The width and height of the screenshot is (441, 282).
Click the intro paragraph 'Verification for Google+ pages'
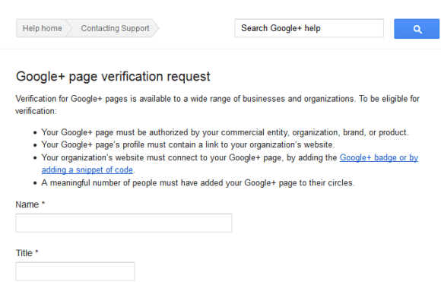[217, 105]
